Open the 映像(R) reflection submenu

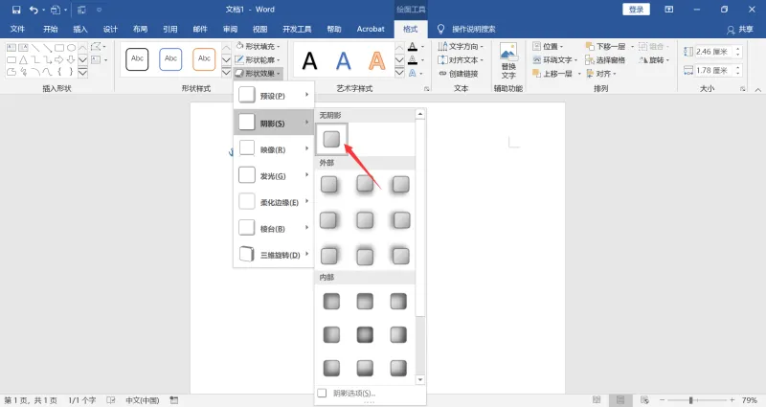[274, 149]
